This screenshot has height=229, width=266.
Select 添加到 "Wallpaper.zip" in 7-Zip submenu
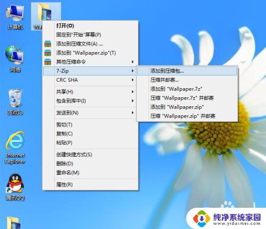pos(187,107)
